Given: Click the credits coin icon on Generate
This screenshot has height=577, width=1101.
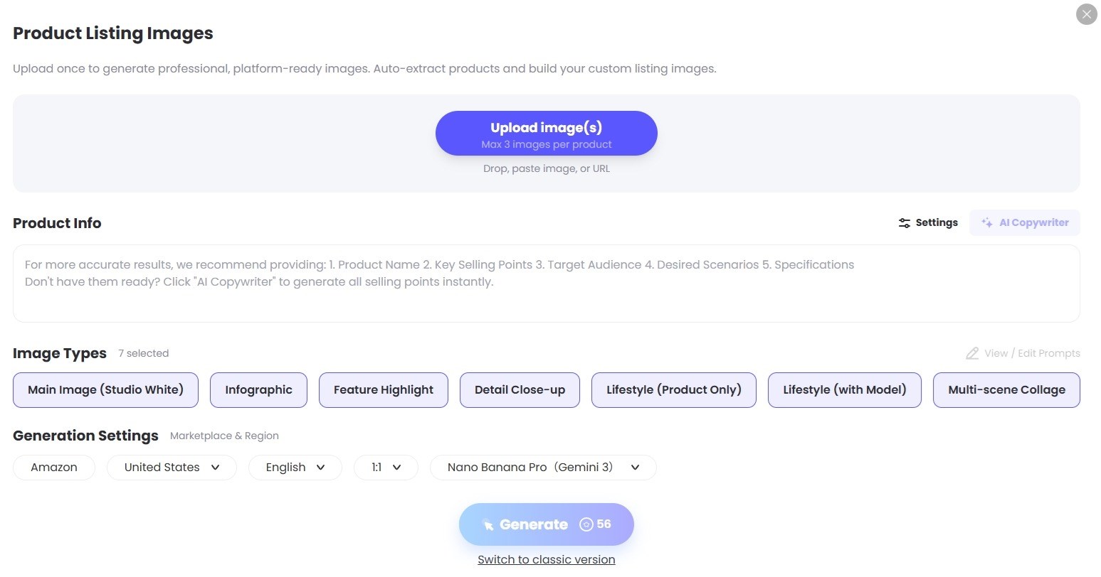Looking at the screenshot, I should click(x=586, y=524).
